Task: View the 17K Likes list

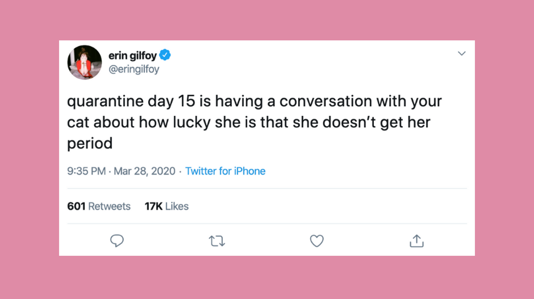Action: pos(166,206)
